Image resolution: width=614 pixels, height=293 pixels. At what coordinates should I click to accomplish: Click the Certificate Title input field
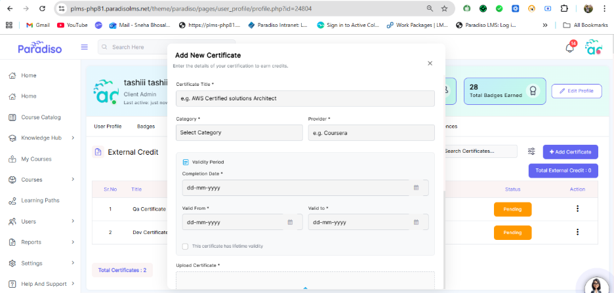305,98
